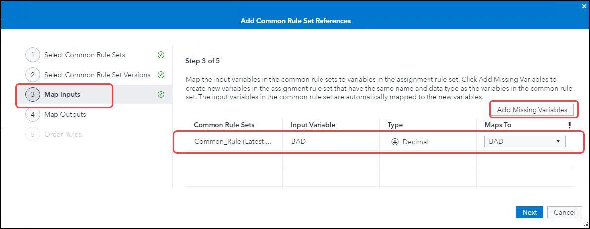This screenshot has height=229, width=590.
Task: Click green checkmark beside Select Common Rule Sets
Action: pos(161,55)
